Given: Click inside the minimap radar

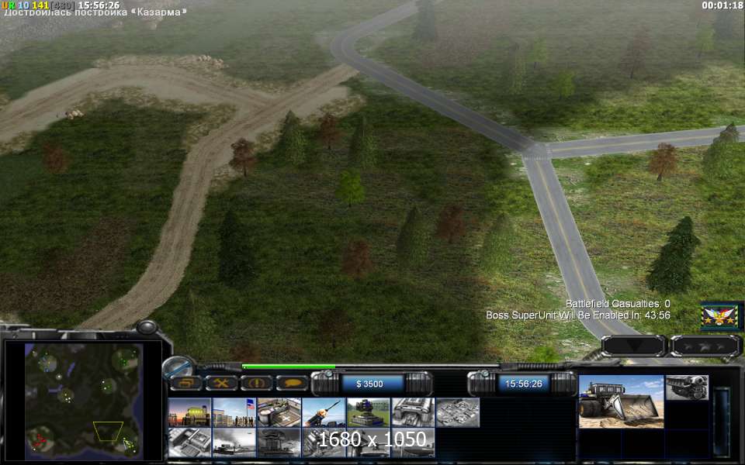Looking at the screenshot, I should 84,401.
